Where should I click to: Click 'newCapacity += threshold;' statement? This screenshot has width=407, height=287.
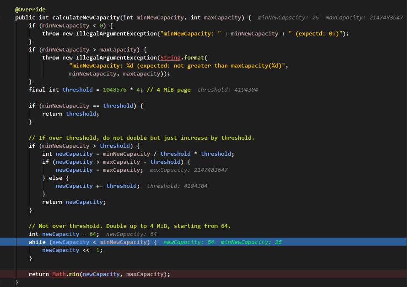coord(97,186)
